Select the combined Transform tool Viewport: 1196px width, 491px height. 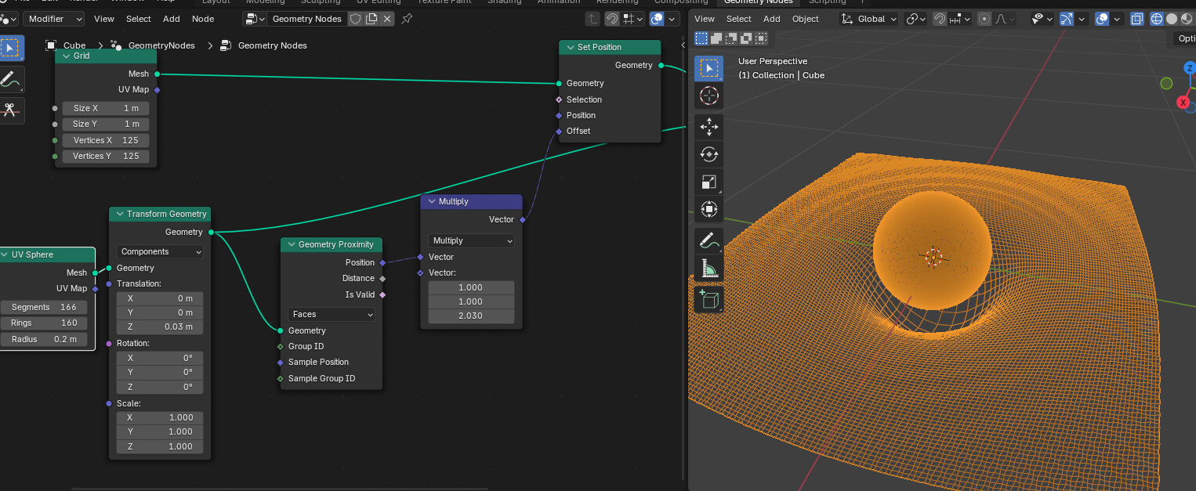point(709,209)
